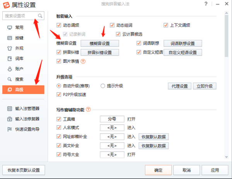Click the icon beside 高级 in sidebar

10,90
